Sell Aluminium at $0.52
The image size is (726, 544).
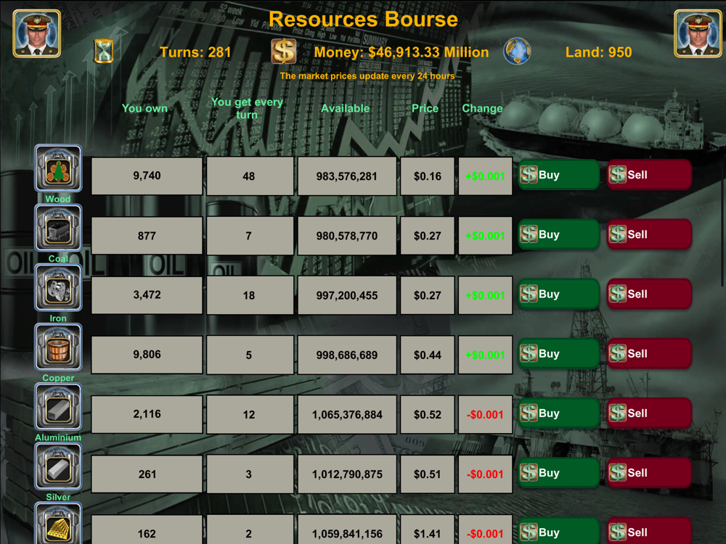[649, 413]
